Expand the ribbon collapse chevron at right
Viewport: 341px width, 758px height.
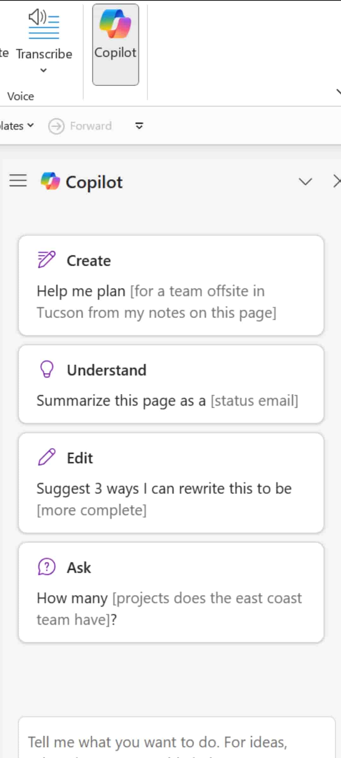point(338,92)
